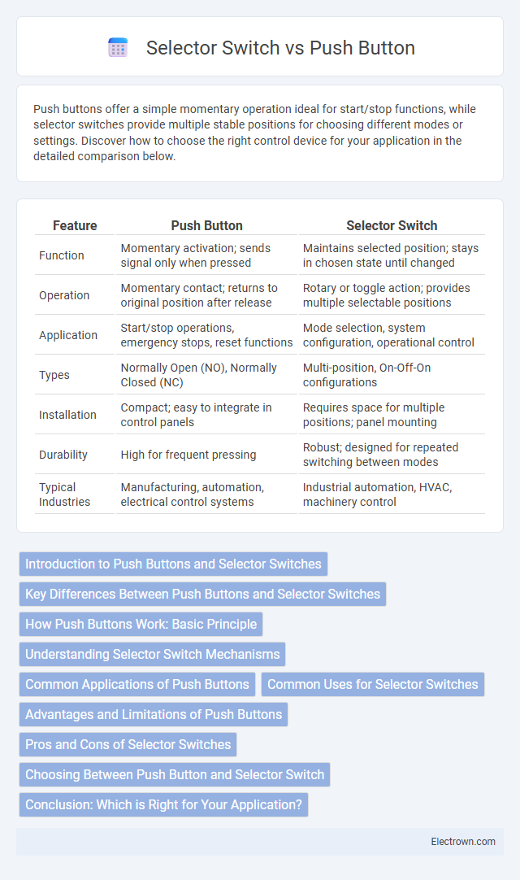Go to How Push Buttons Work: Basic Principle
The height and width of the screenshot is (880, 520).
141,624
